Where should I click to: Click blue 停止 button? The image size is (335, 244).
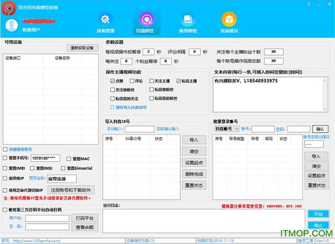[318, 225]
